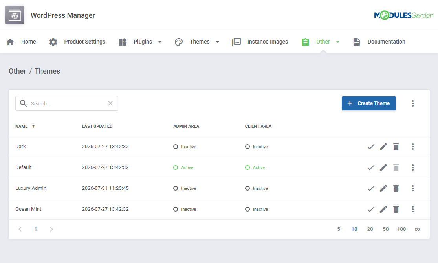
Task: Delete the Luxury Admin theme
Action: [x=396, y=188]
